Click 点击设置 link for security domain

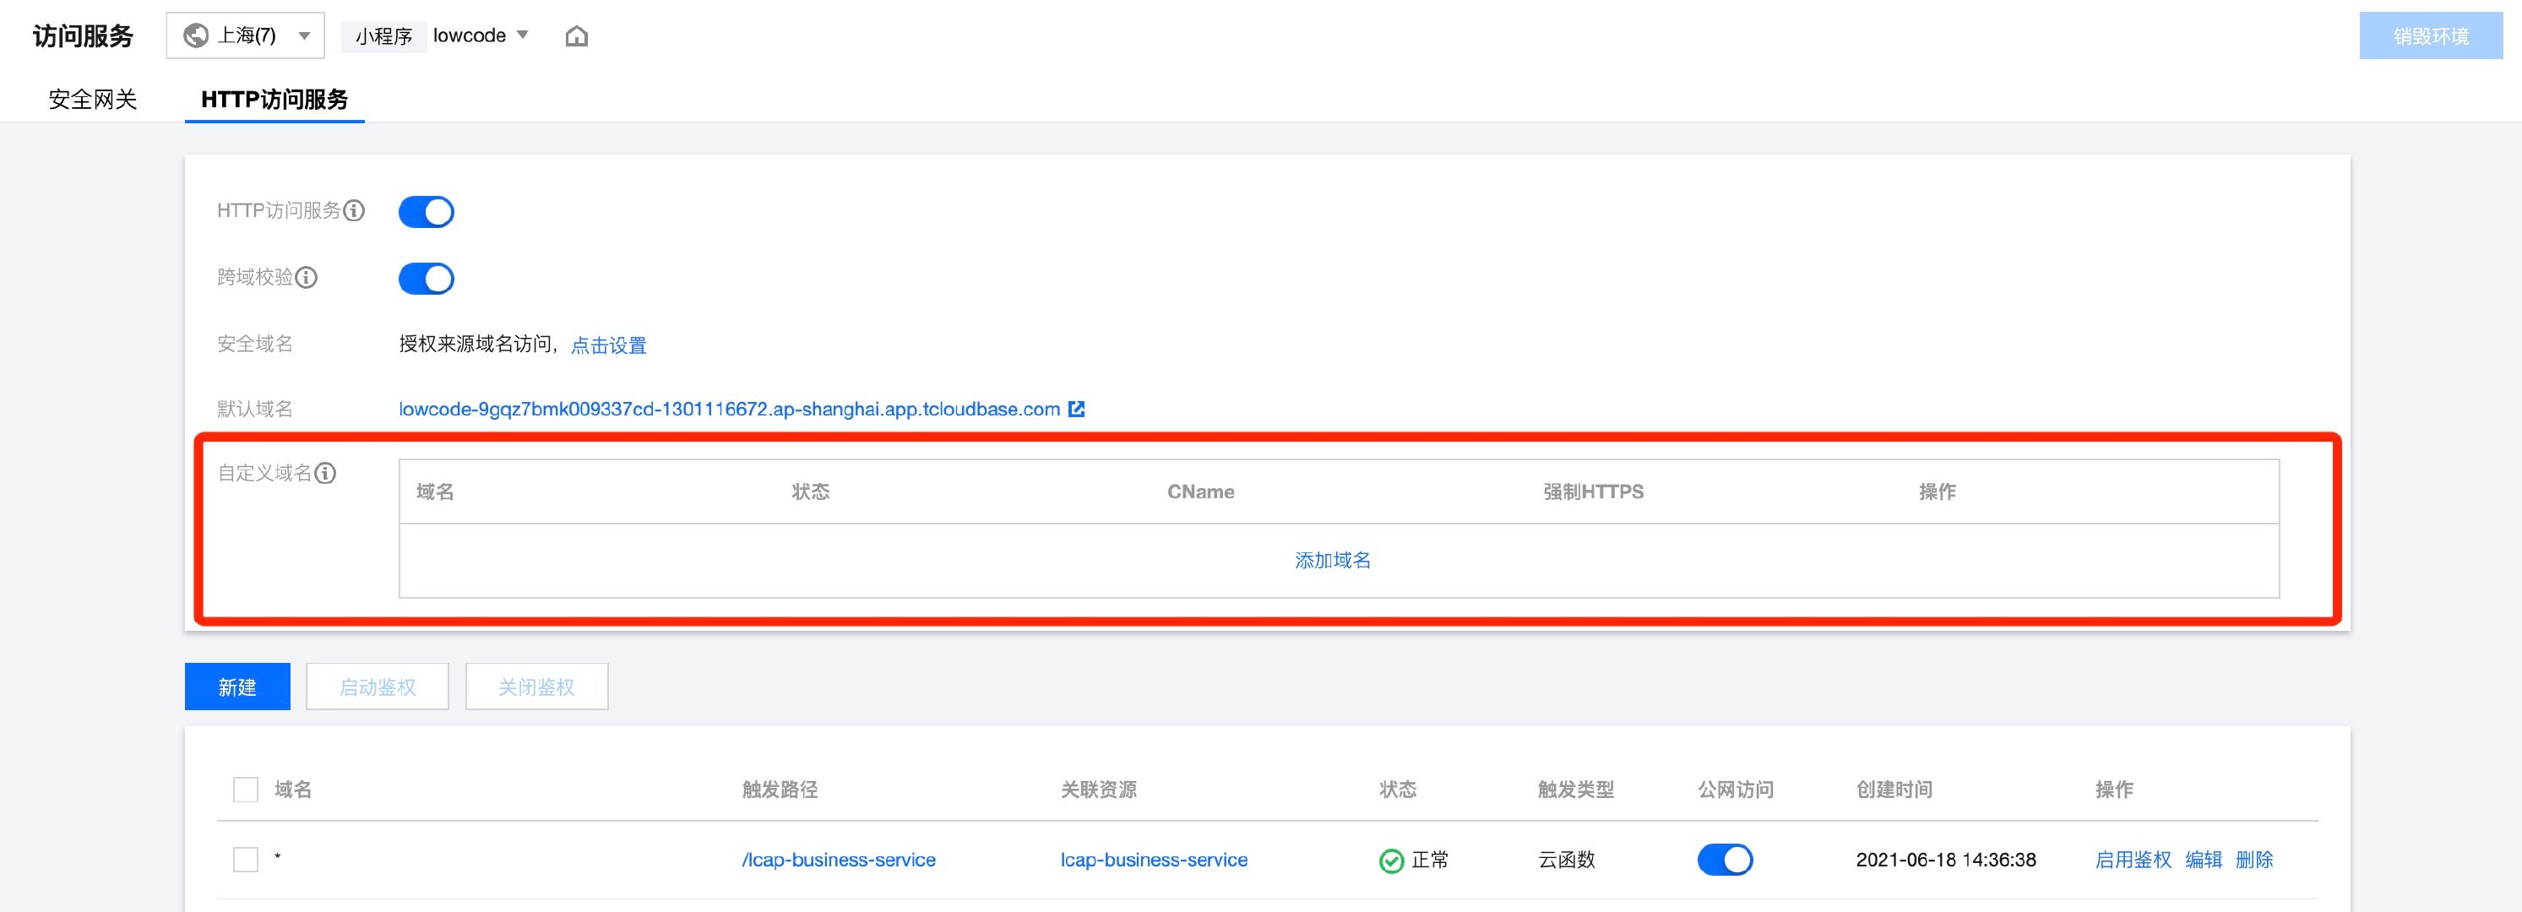click(608, 345)
